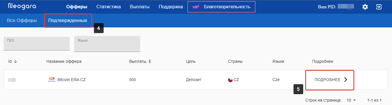
Task: Click the Bitcoin ERA CZ offer name
Action: (x=71, y=80)
